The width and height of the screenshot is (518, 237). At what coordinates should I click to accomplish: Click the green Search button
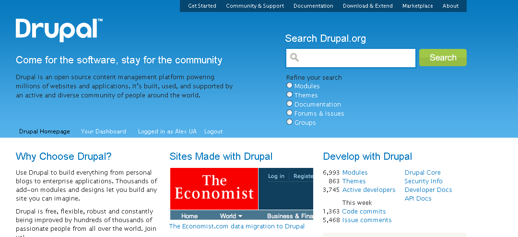coord(443,58)
